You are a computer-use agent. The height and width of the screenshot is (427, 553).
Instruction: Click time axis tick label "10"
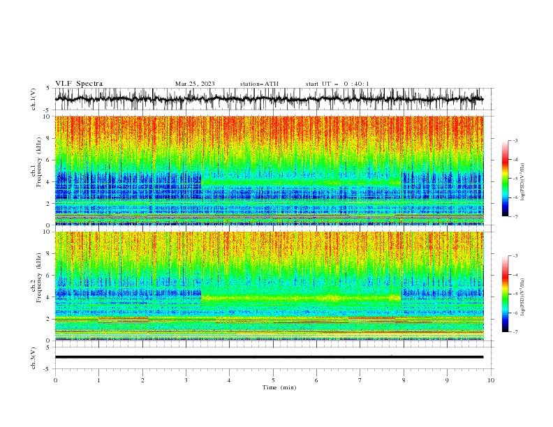tap(491, 380)
